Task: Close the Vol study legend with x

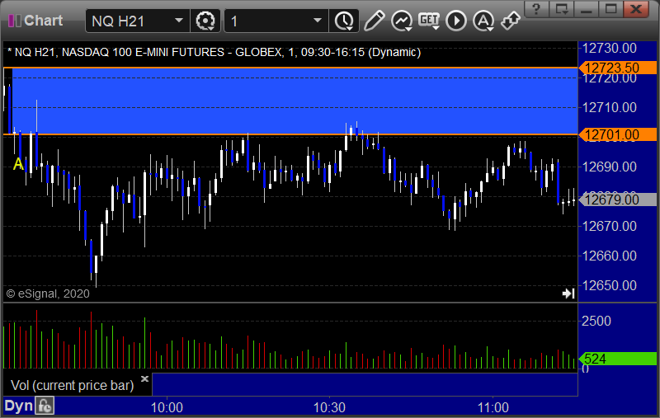Action: [145, 378]
